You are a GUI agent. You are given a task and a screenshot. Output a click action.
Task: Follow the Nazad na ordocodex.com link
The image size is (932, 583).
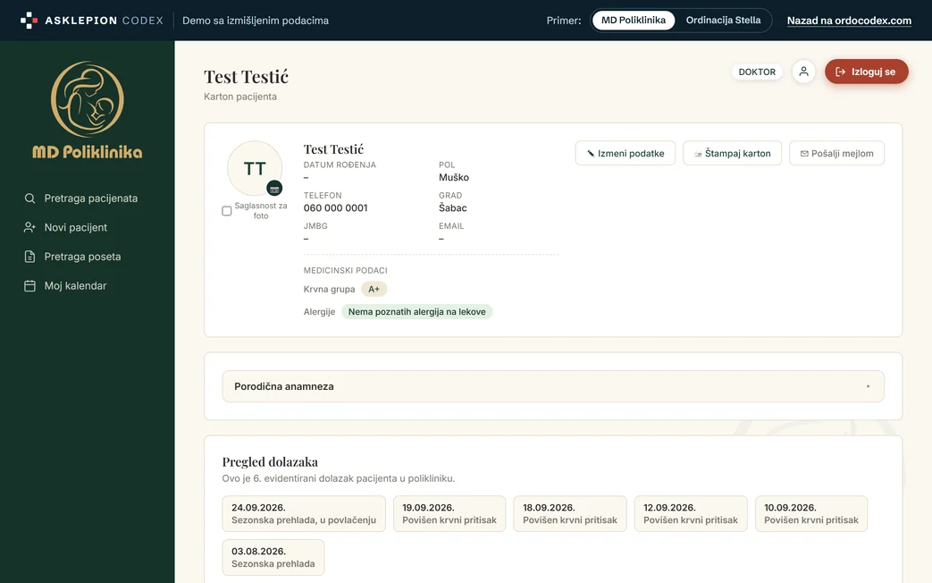(x=849, y=21)
